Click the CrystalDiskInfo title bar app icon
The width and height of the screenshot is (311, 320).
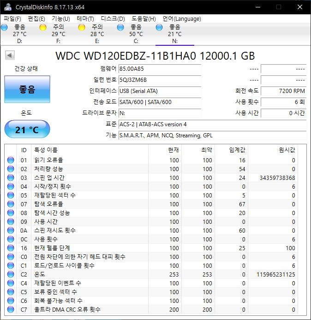point(8,7)
